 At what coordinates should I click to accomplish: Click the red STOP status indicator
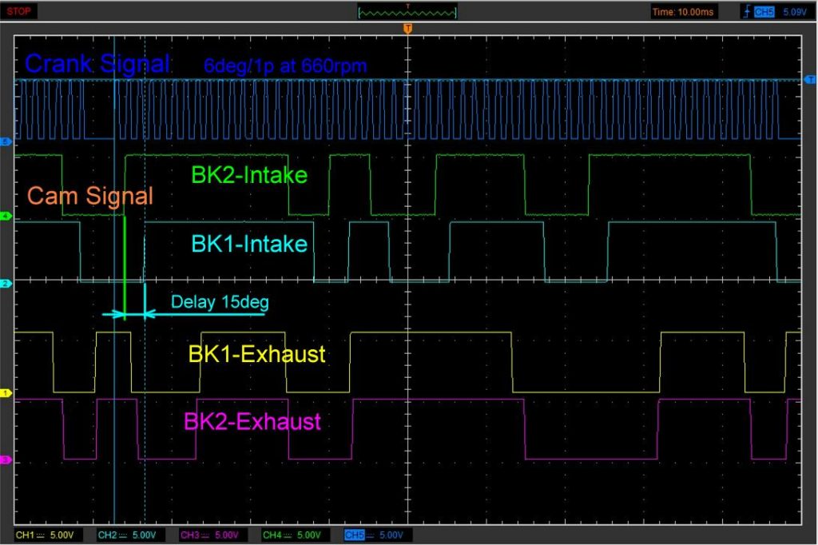(19, 11)
